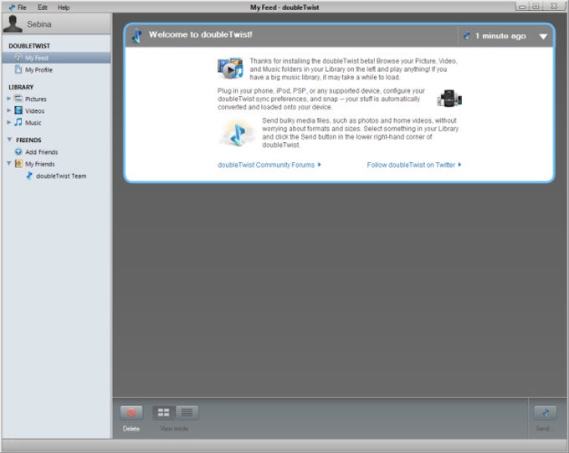Image resolution: width=569 pixels, height=453 pixels.
Task: Click the DOUBLETWIST section header
Action: pyautogui.click(x=29, y=46)
